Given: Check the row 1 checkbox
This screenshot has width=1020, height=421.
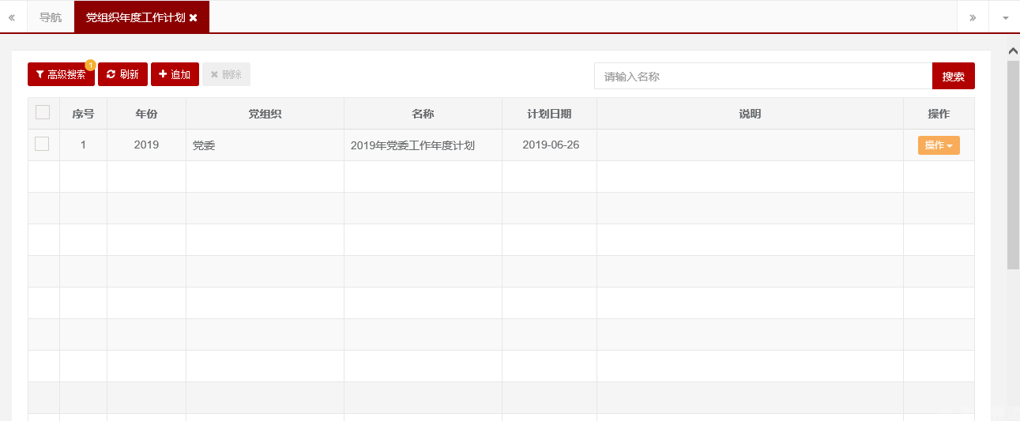Looking at the screenshot, I should tap(43, 144).
